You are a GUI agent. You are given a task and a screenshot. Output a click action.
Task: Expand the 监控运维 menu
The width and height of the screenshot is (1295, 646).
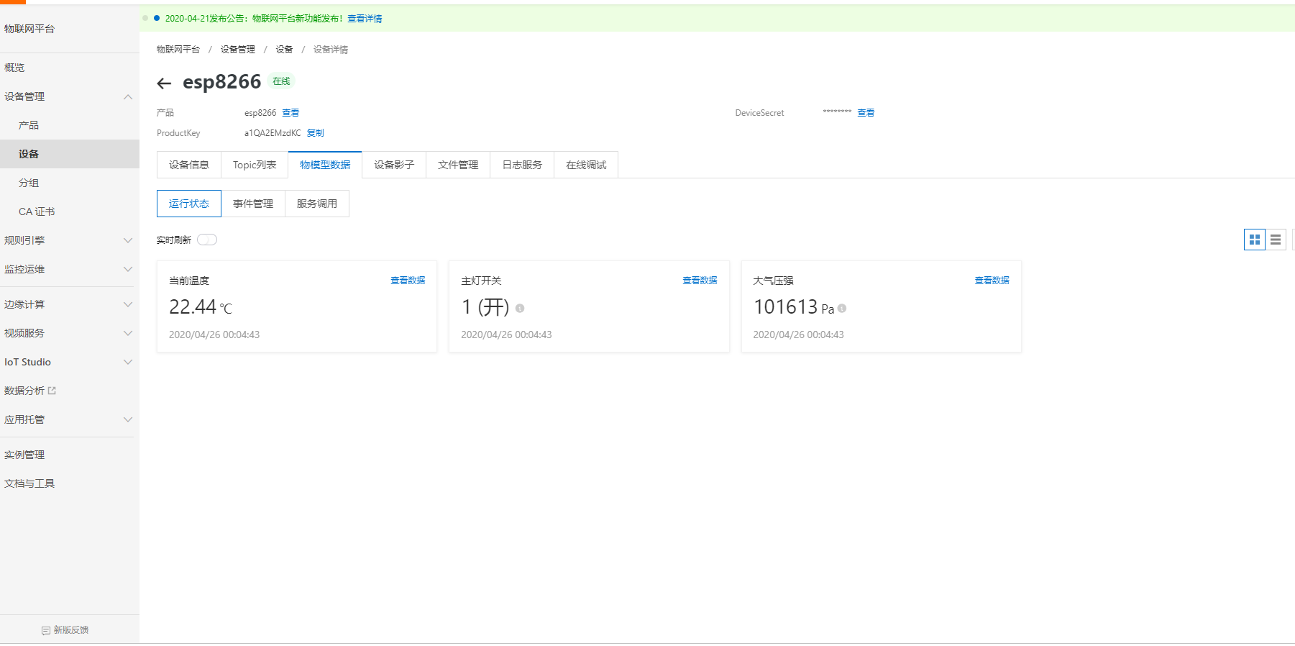(x=128, y=269)
